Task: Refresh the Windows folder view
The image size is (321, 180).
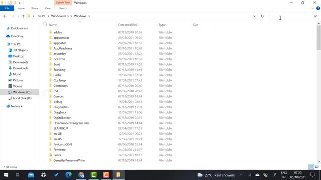Action: point(262,16)
